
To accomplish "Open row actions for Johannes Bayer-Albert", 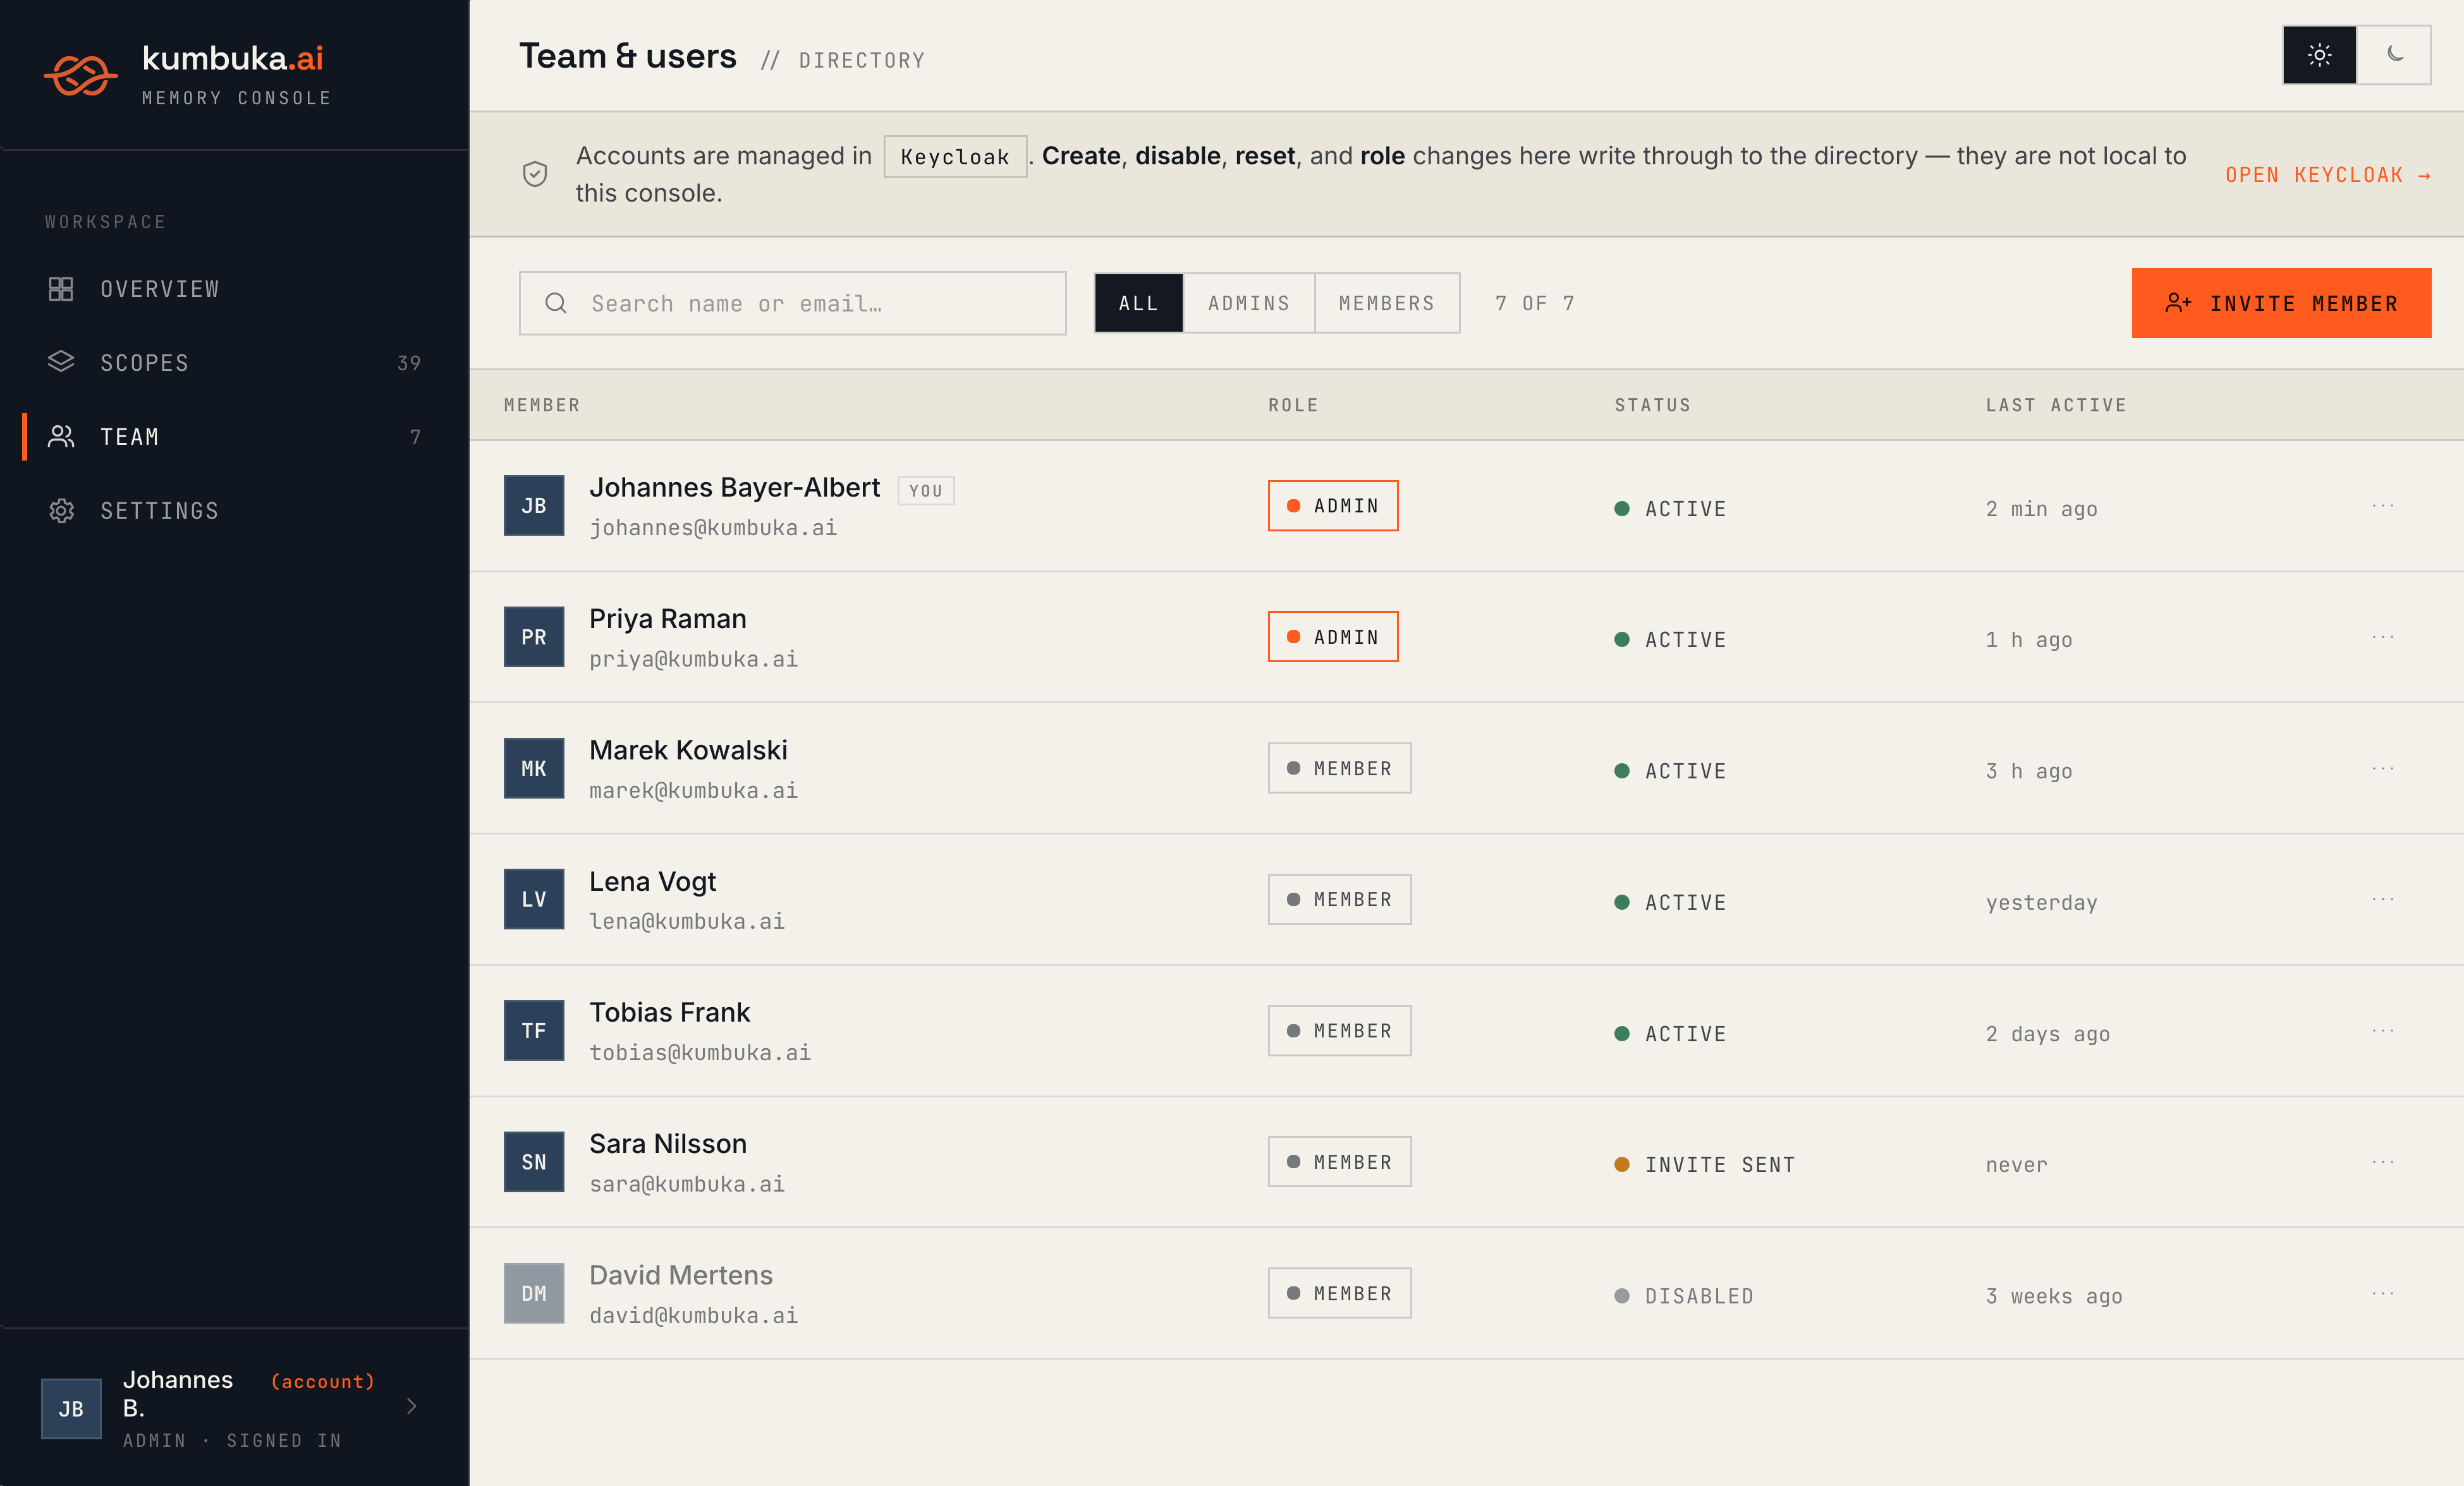I will [2383, 505].
